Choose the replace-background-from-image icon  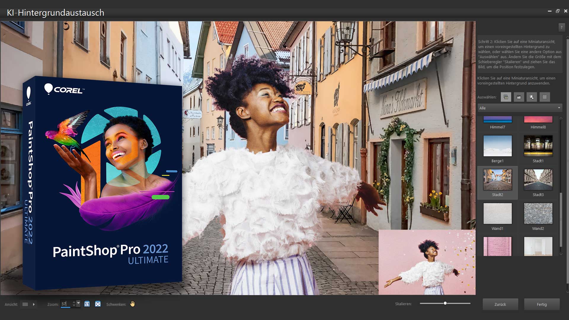pos(532,97)
